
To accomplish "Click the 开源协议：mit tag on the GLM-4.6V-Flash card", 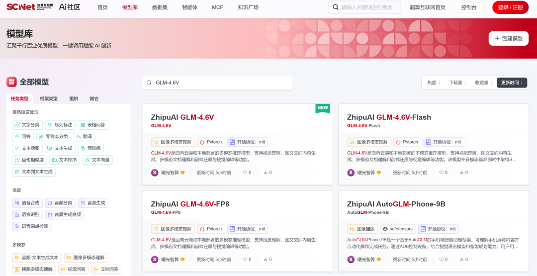I will tap(444, 142).
